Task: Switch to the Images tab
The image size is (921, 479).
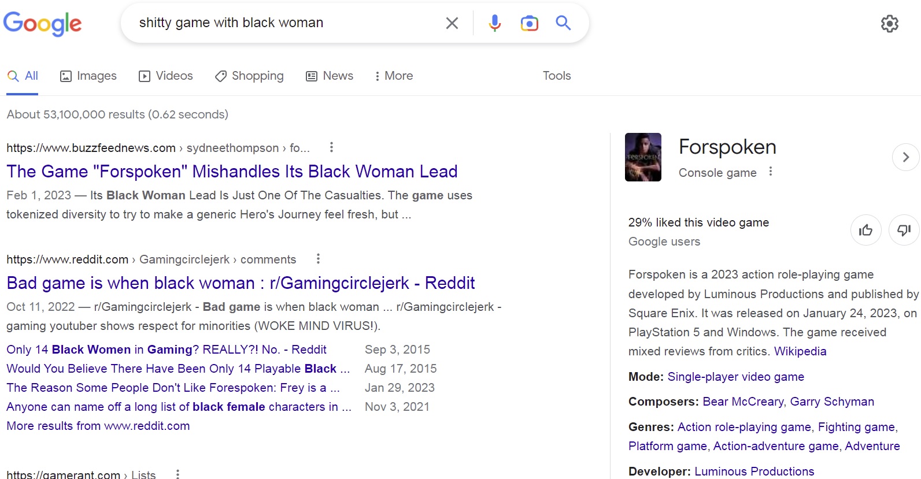Action: click(x=88, y=76)
